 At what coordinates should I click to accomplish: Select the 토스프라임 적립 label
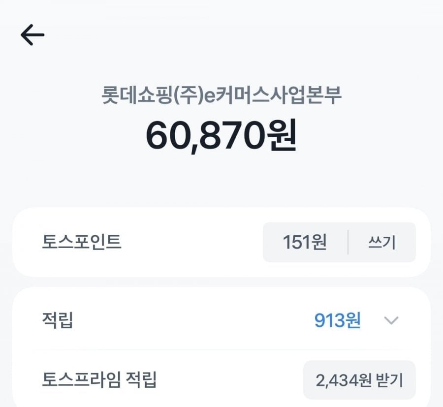(x=99, y=380)
